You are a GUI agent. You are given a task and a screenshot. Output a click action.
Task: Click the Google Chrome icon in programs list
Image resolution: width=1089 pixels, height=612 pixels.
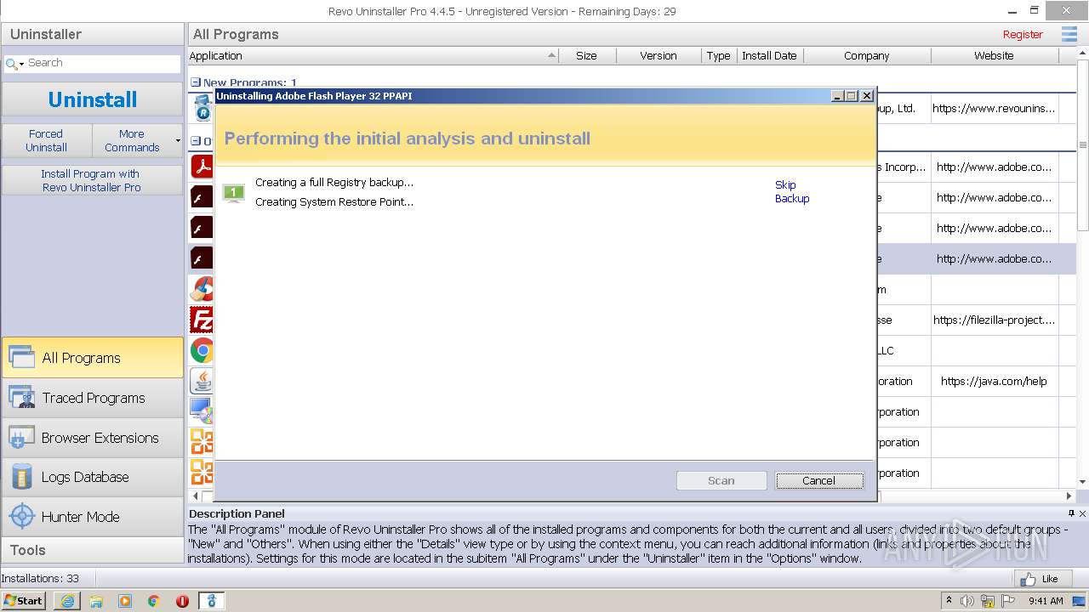pyautogui.click(x=202, y=350)
